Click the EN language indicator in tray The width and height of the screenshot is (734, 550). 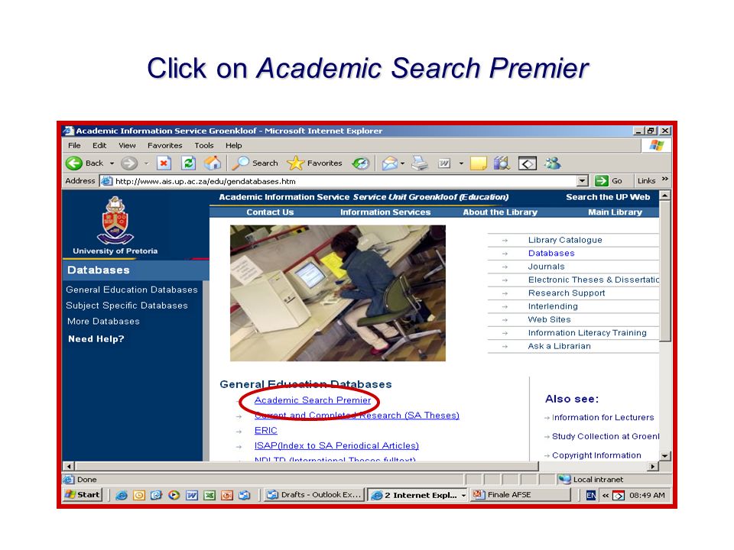[591, 495]
